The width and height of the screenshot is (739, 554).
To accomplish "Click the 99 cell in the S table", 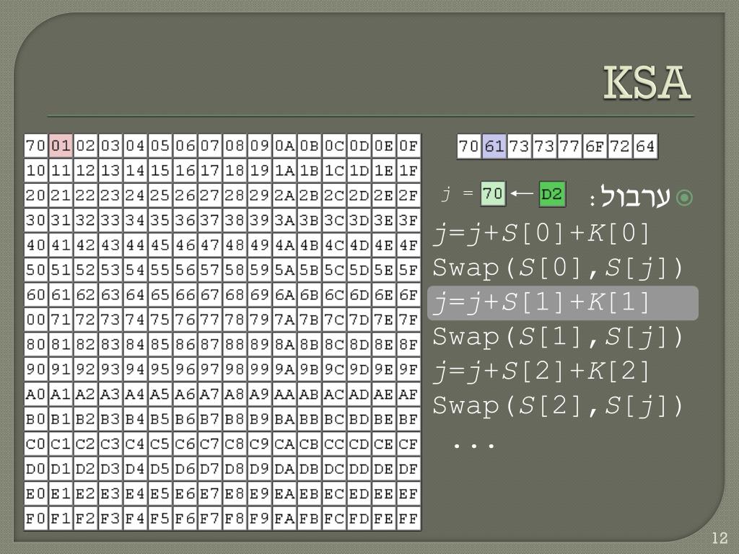I will 259,369.
